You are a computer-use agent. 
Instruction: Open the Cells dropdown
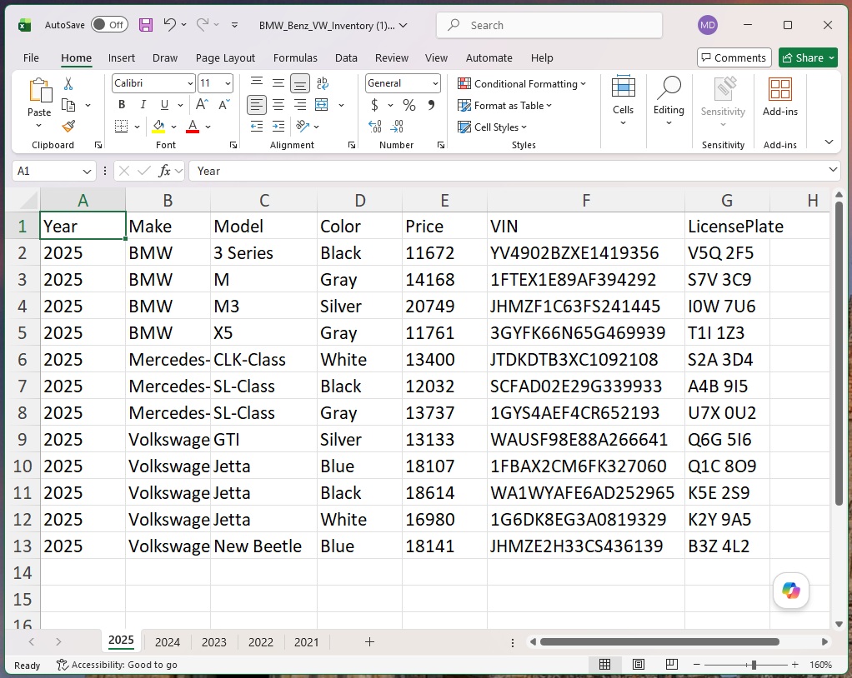623,101
